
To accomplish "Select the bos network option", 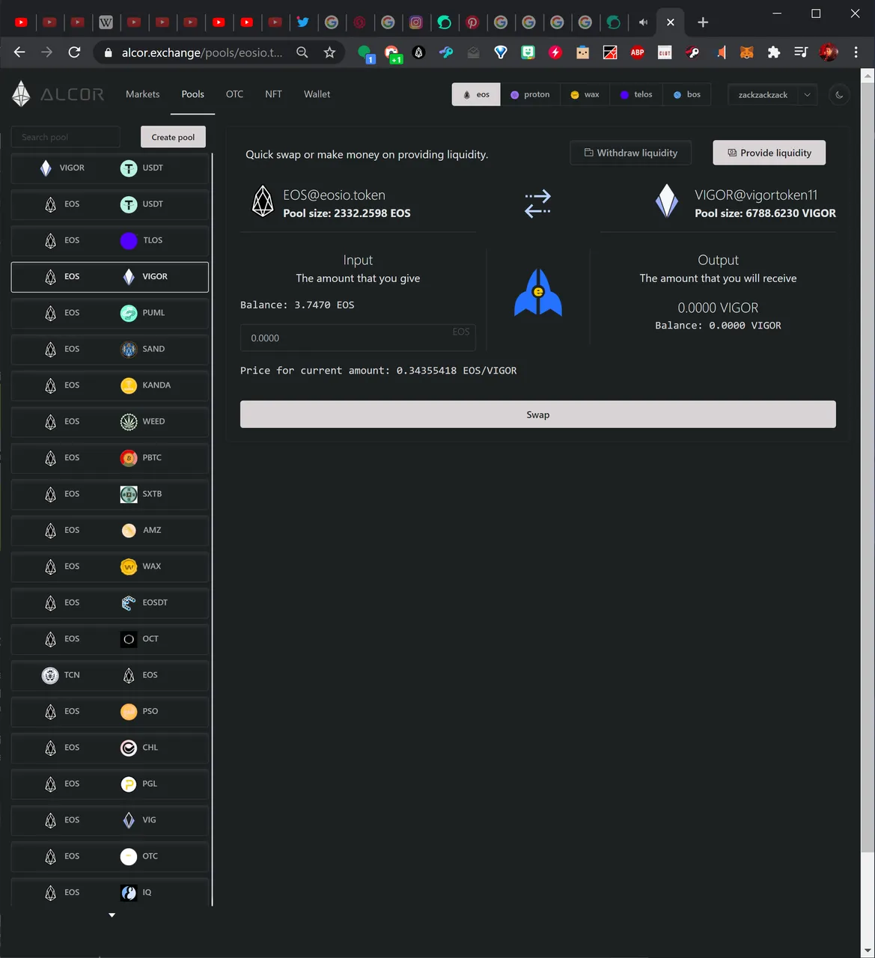I will point(687,95).
